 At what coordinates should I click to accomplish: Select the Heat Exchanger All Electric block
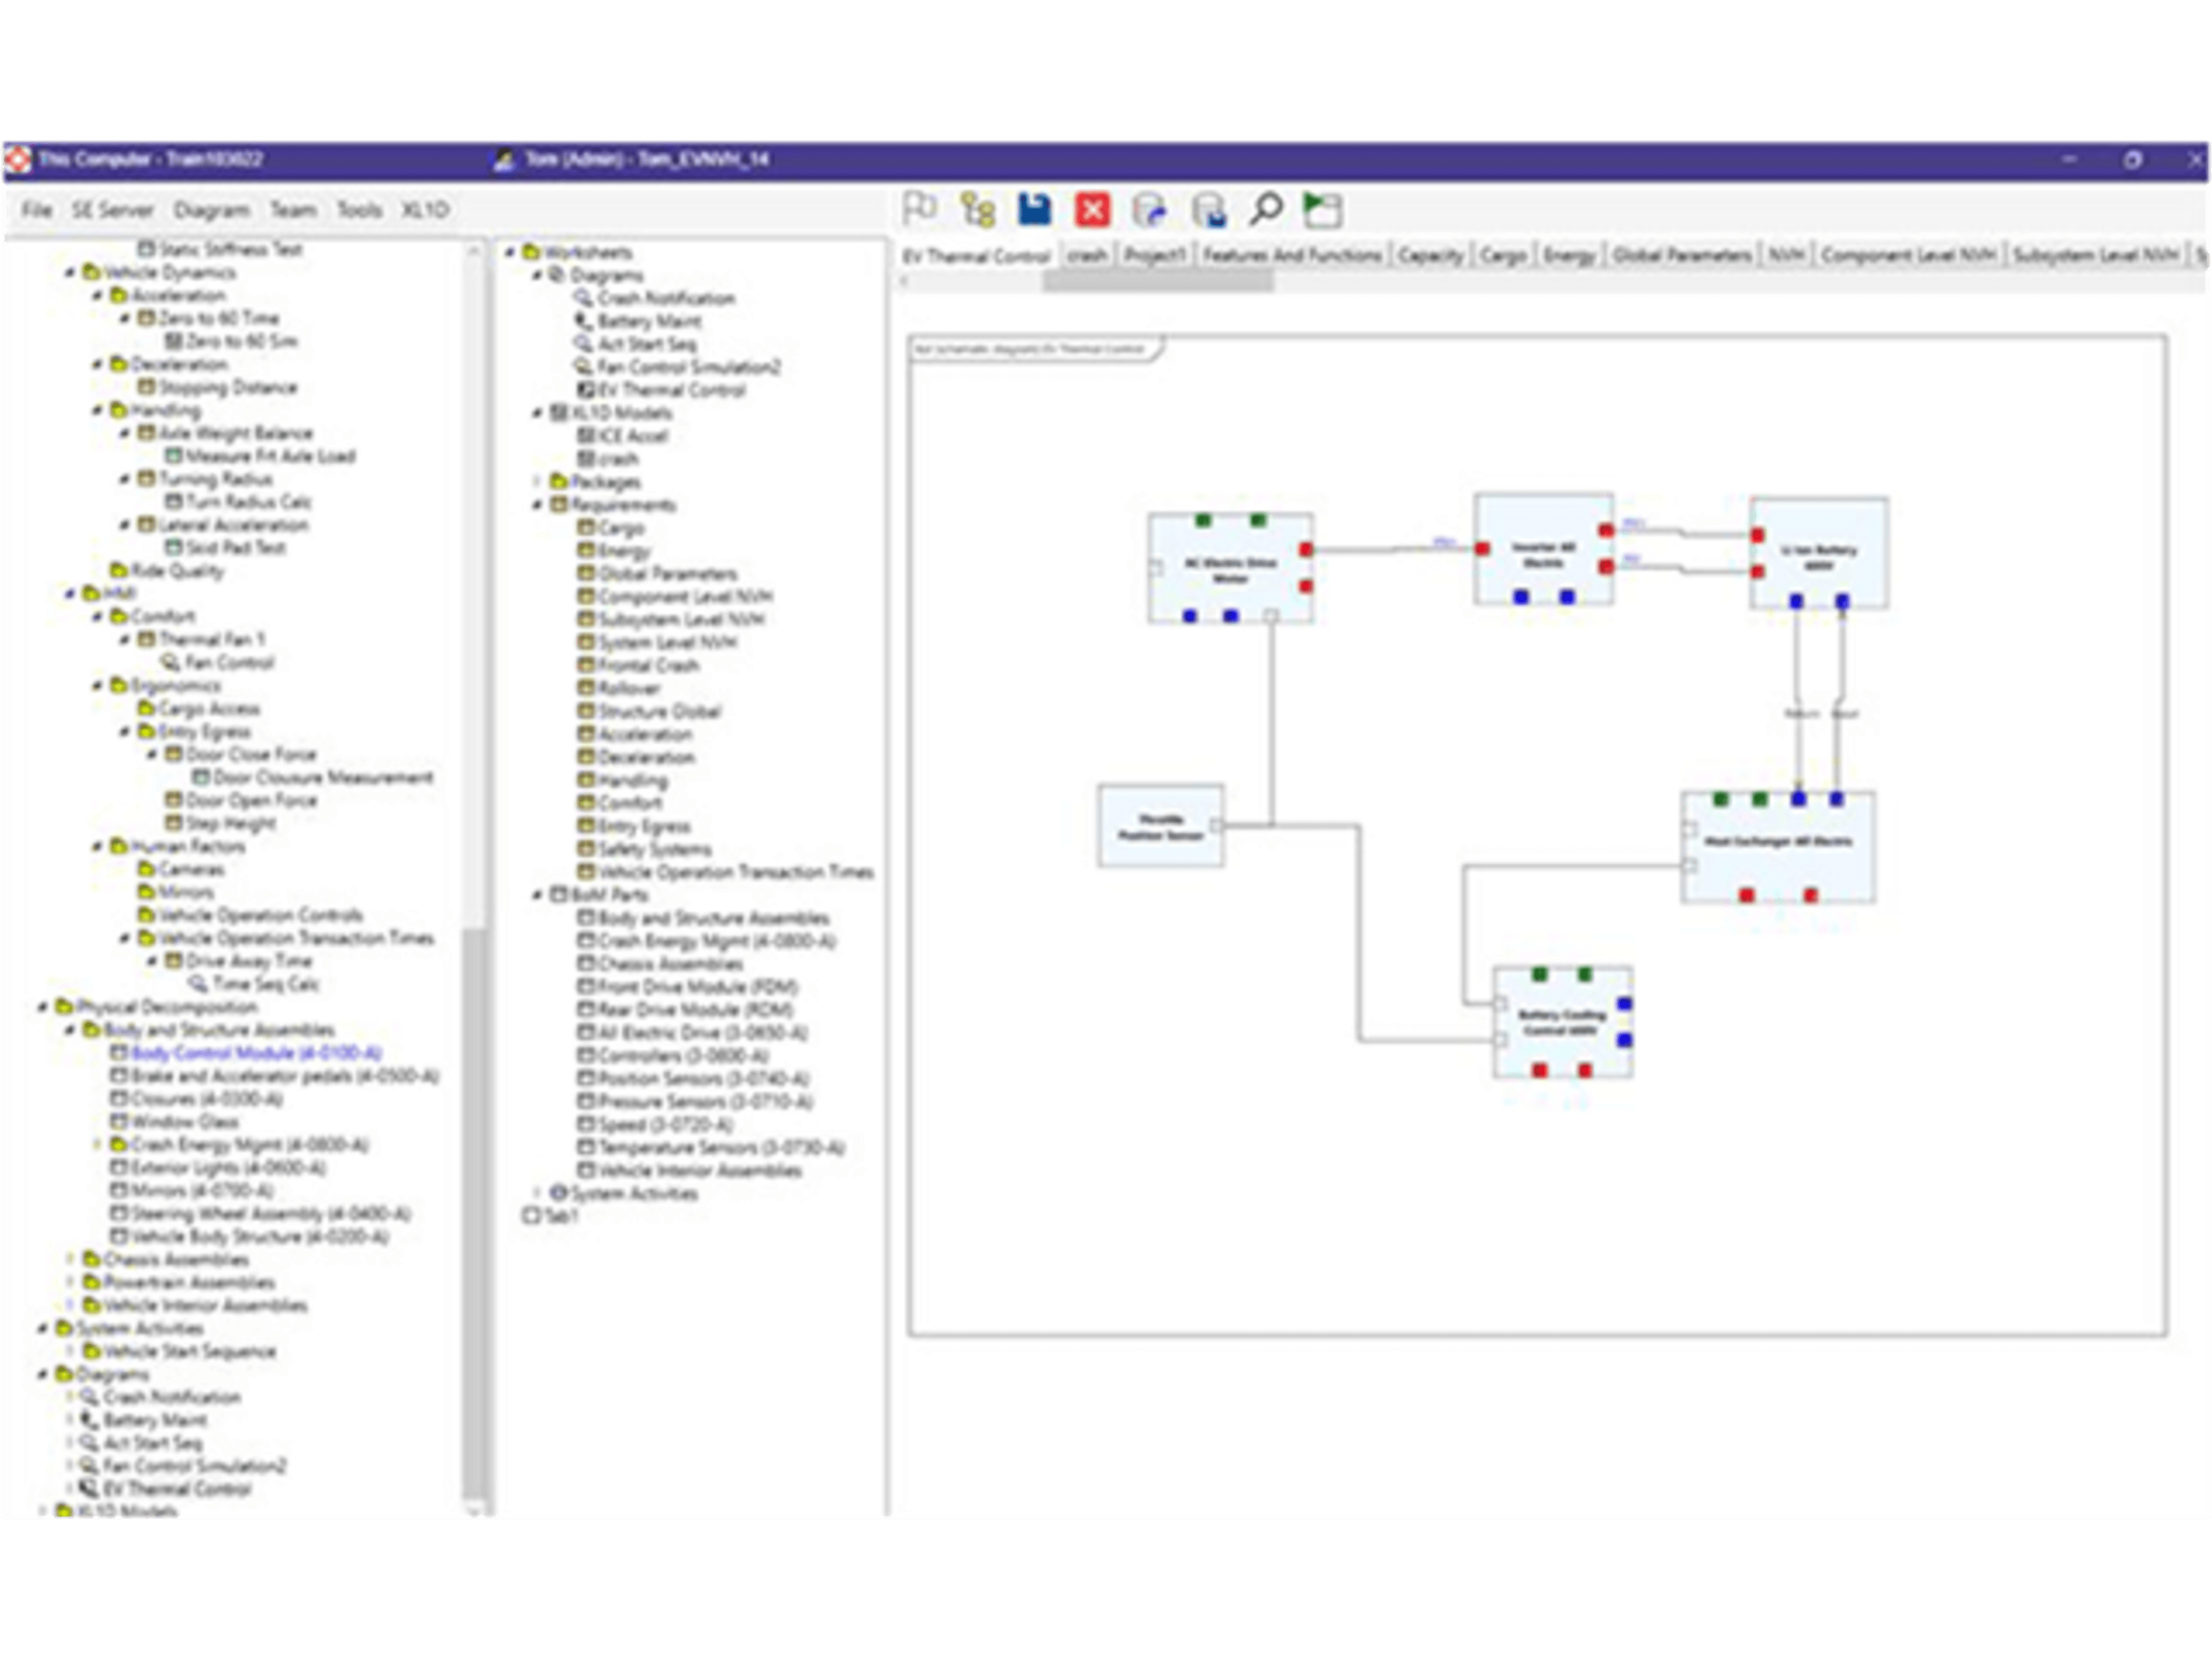click(1778, 847)
